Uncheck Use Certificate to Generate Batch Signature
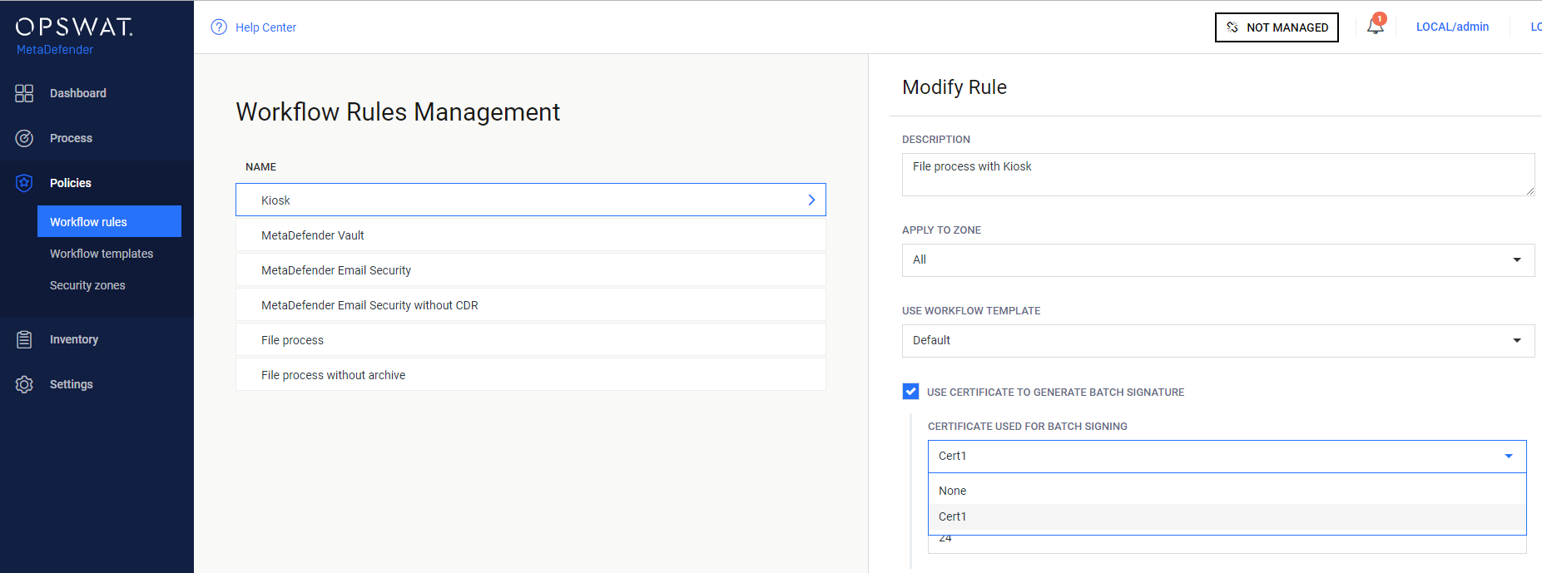The height and width of the screenshot is (573, 1542). [911, 392]
